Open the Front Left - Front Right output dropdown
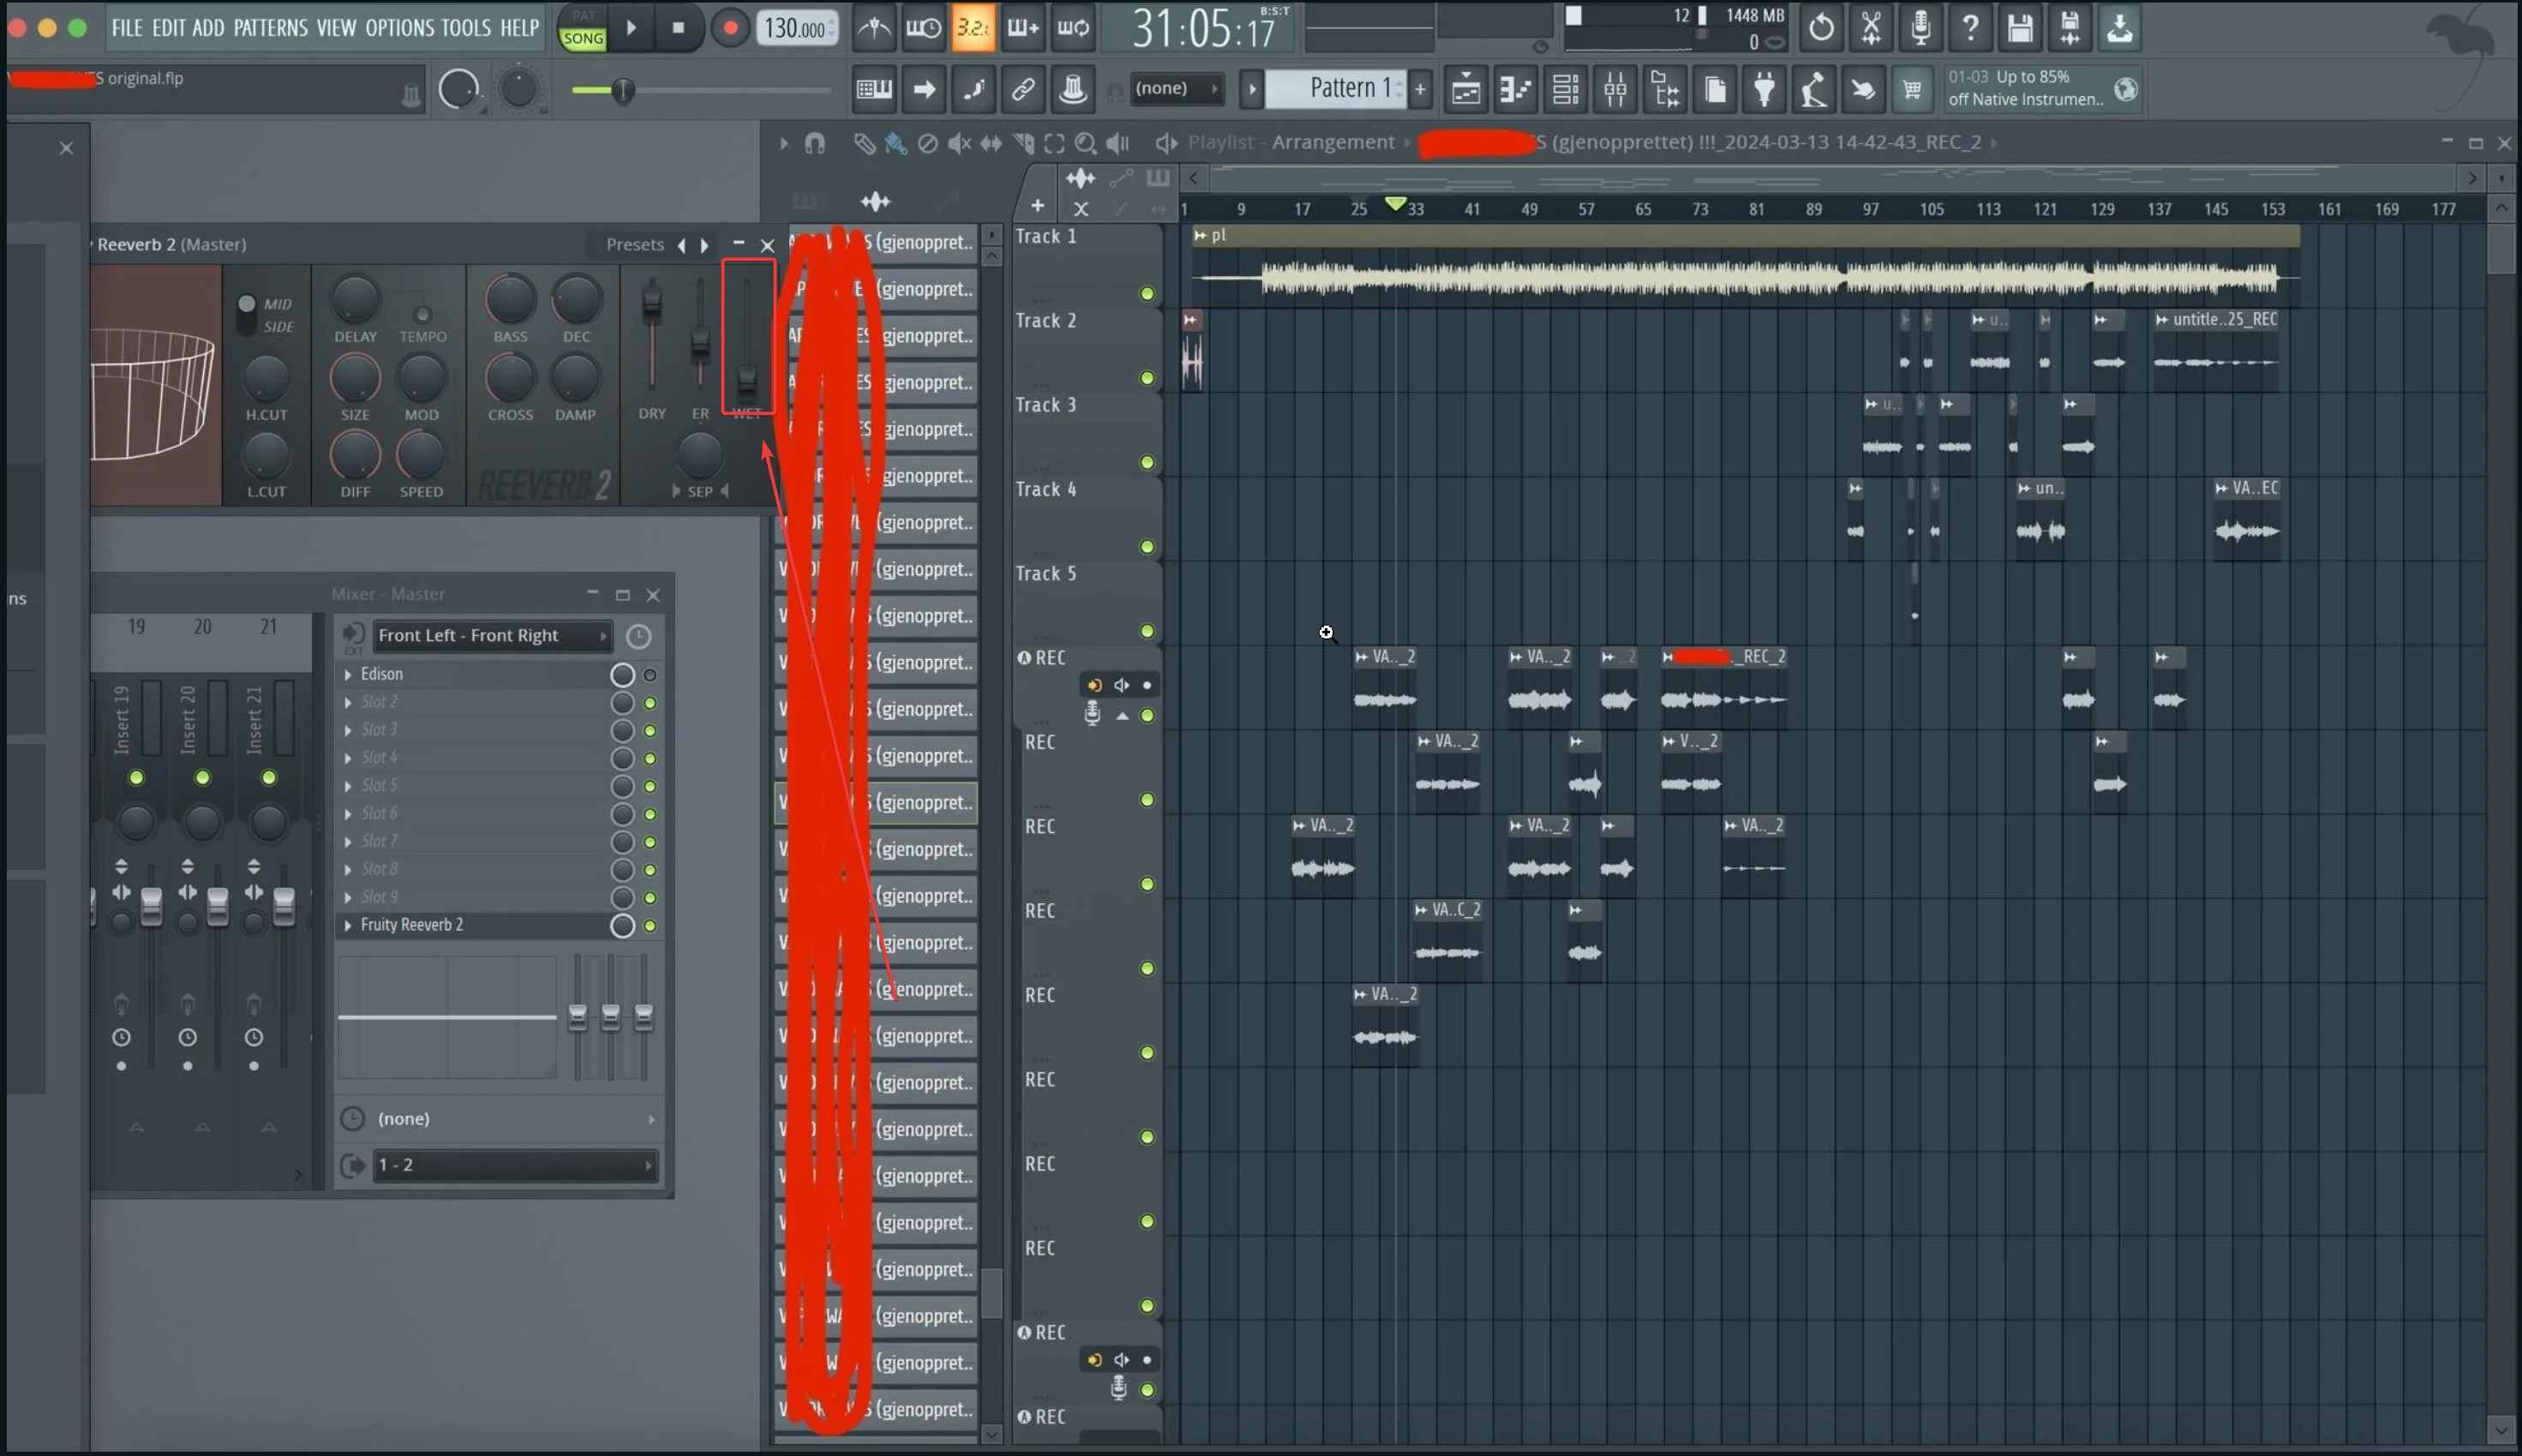Image resolution: width=2522 pixels, height=1456 pixels. point(491,635)
